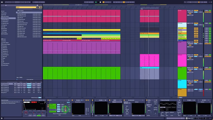Open Plug-Ins category in the browser
Image resolution: width=213 pixels, height=120 pixels.
click(5, 25)
